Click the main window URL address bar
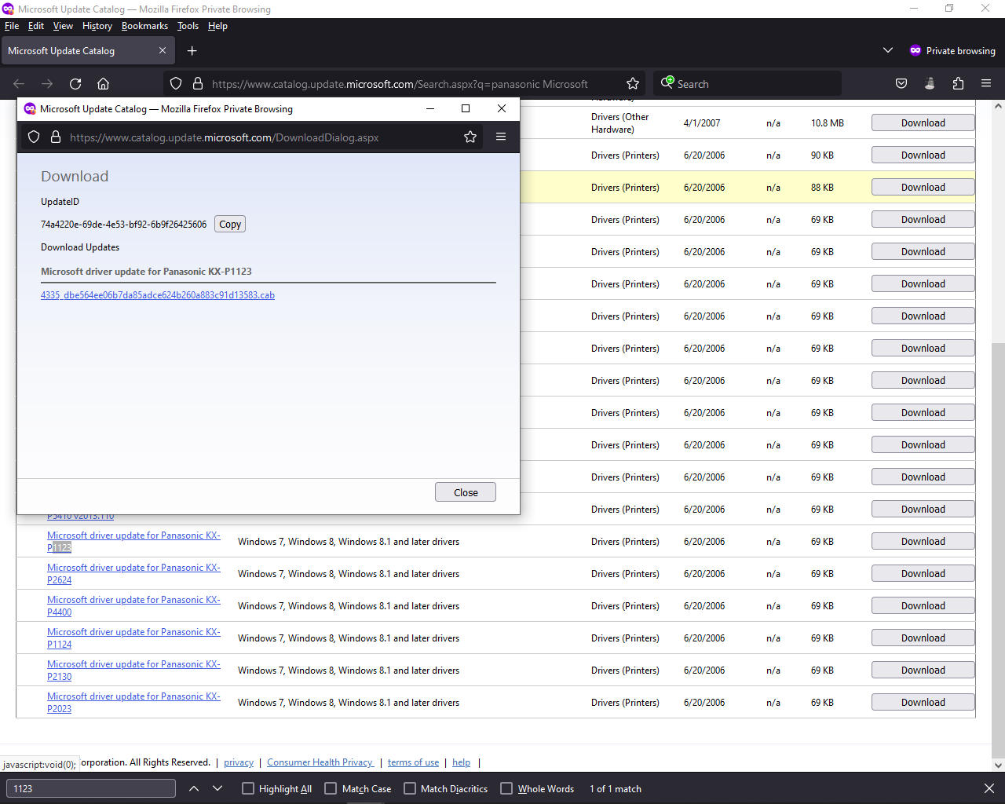 tap(404, 84)
